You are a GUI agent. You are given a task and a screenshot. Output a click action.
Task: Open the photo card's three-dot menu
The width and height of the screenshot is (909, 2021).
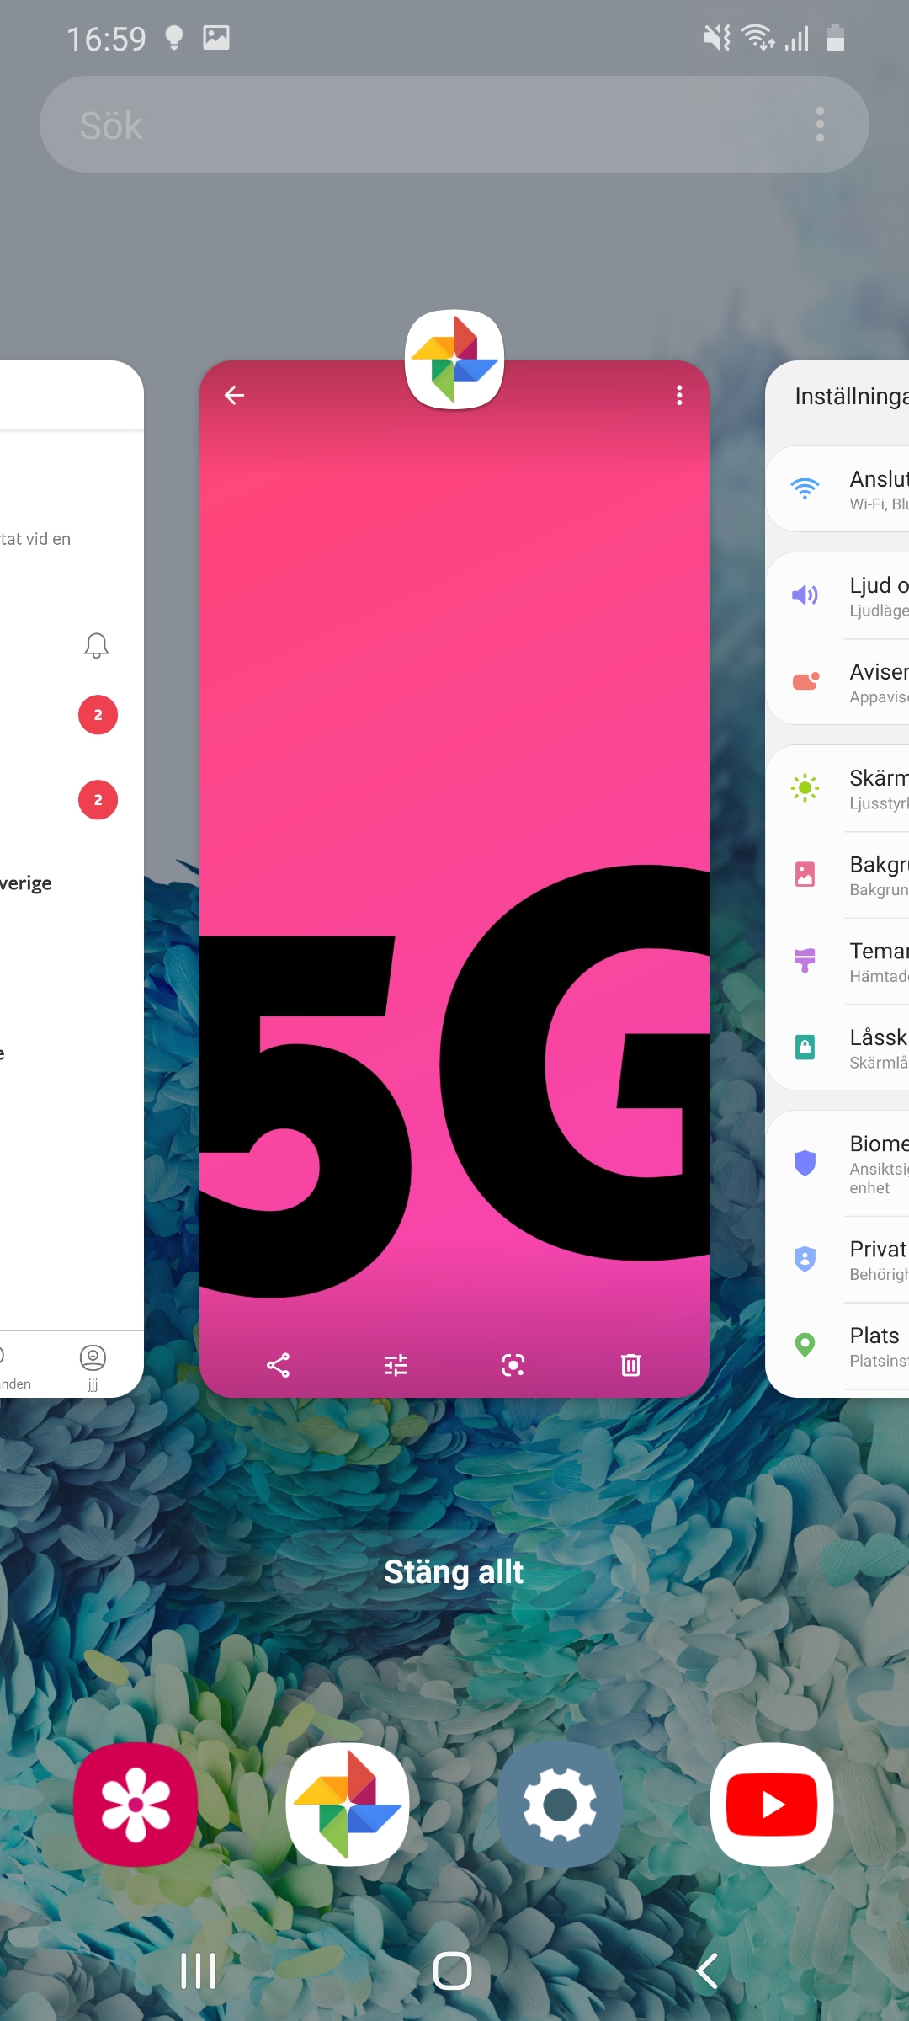[x=679, y=396]
